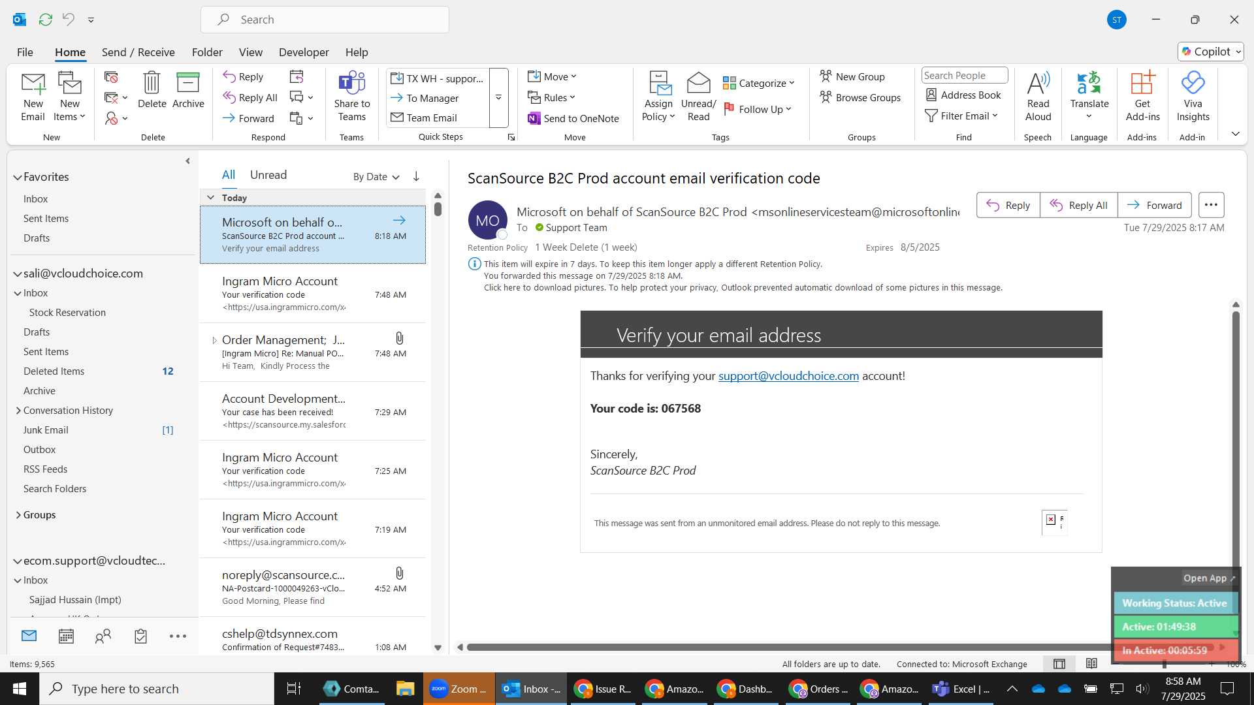The height and width of the screenshot is (705, 1254).
Task: Switch to Reading view in status bar
Action: tap(1091, 664)
